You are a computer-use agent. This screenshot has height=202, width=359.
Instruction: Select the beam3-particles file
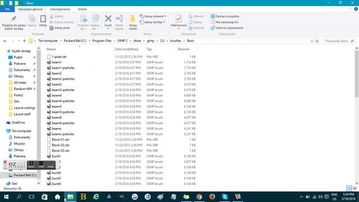(63, 90)
